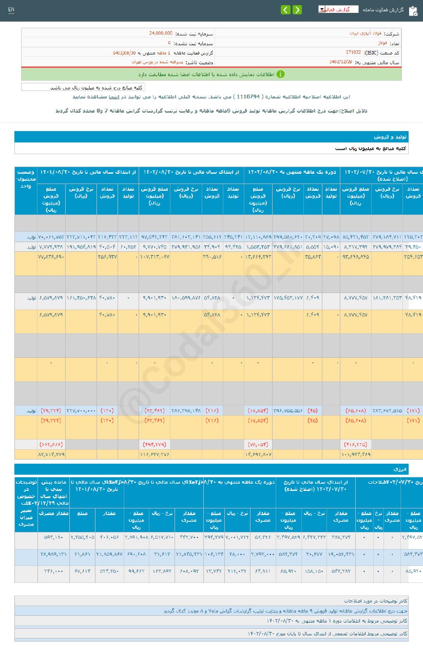Click the fiscal year end date 1402/12/29

(340, 62)
